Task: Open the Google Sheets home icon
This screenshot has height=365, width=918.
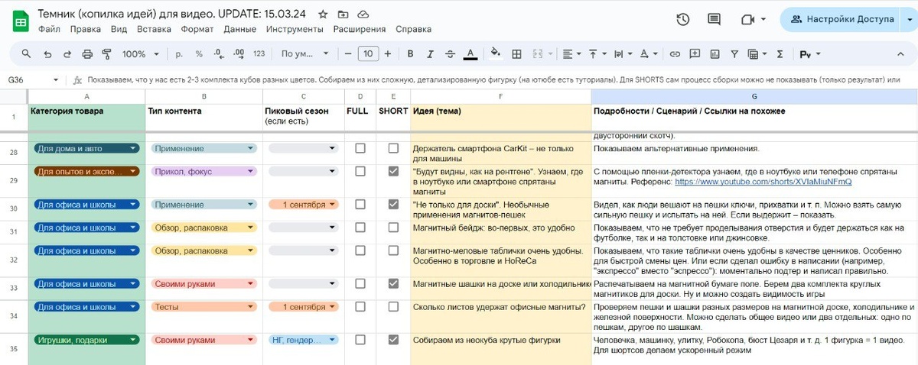Action: [21, 20]
